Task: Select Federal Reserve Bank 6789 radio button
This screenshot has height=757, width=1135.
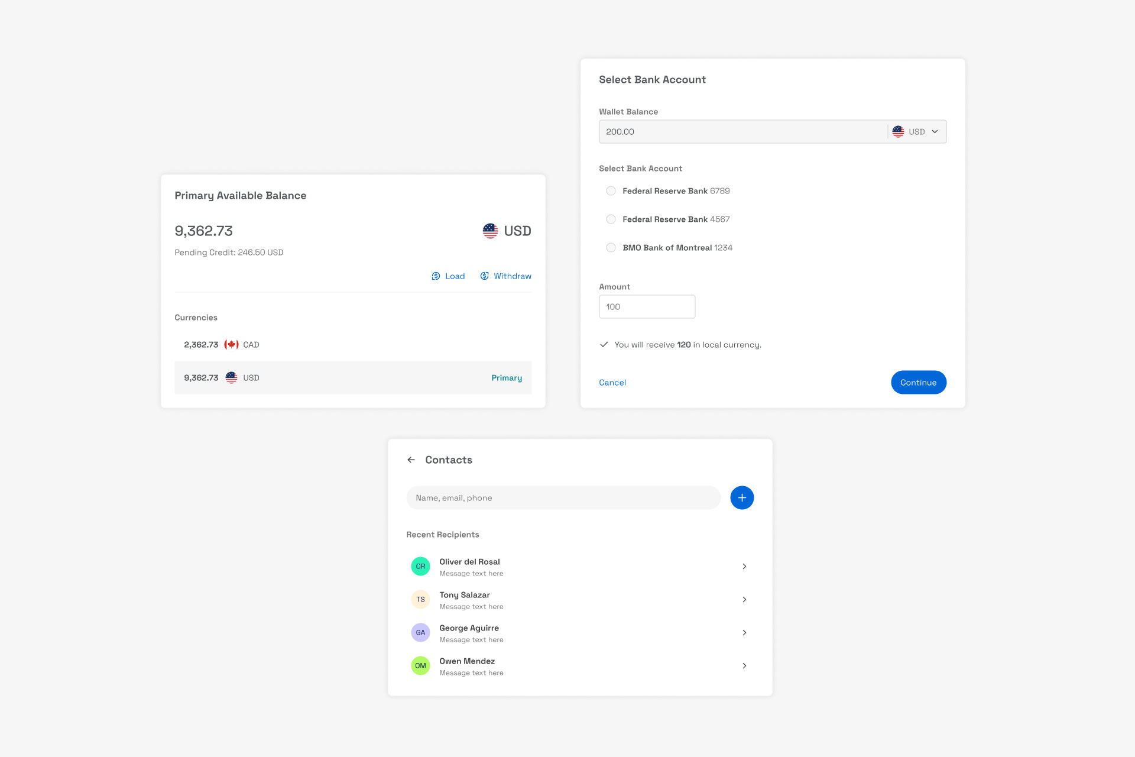Action: [x=611, y=191]
